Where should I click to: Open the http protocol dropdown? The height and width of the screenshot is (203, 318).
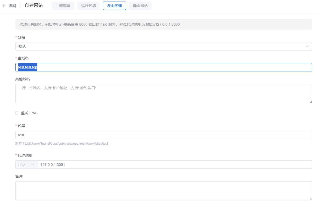tap(26, 165)
